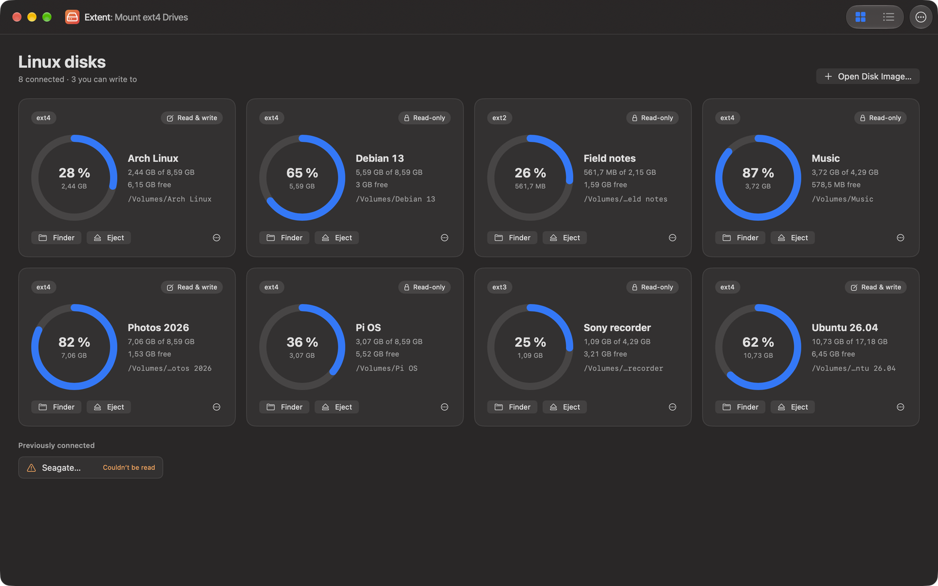Image resolution: width=938 pixels, height=586 pixels.
Task: Toggle Read & write on Photos 2026
Action: [x=192, y=287]
